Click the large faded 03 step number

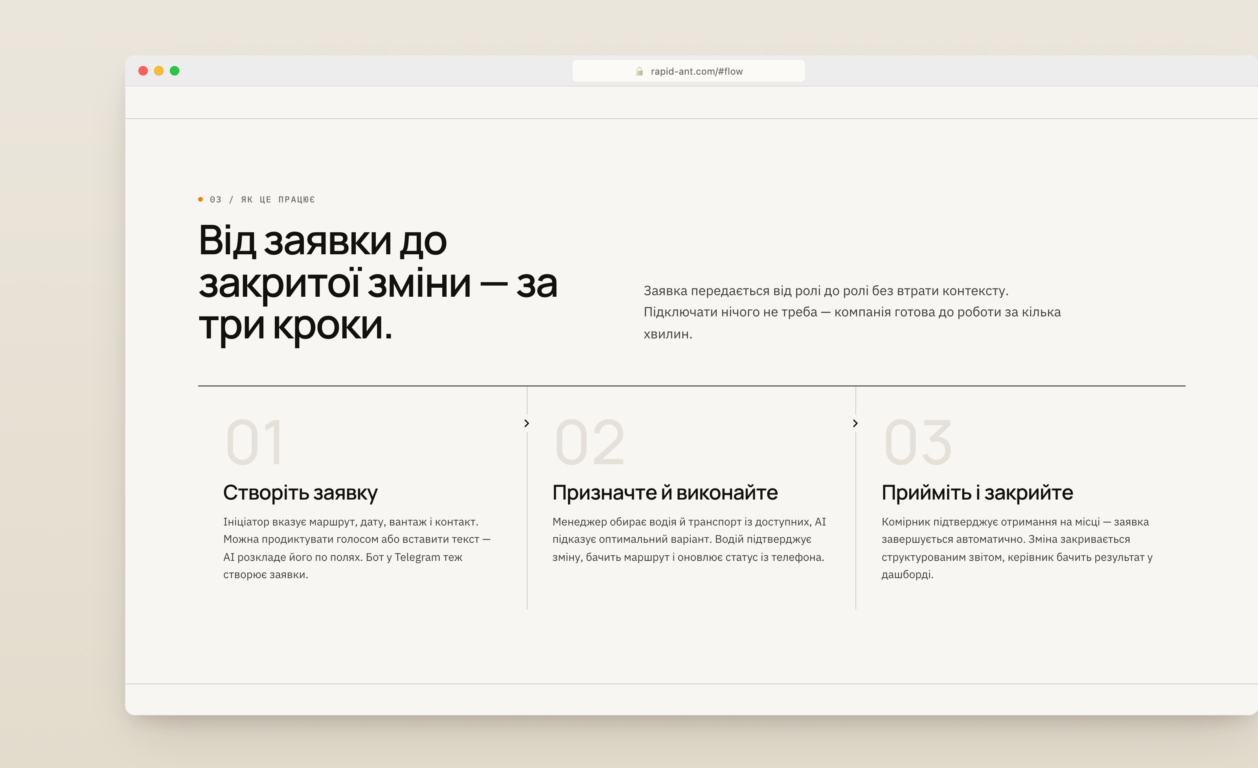(x=918, y=443)
